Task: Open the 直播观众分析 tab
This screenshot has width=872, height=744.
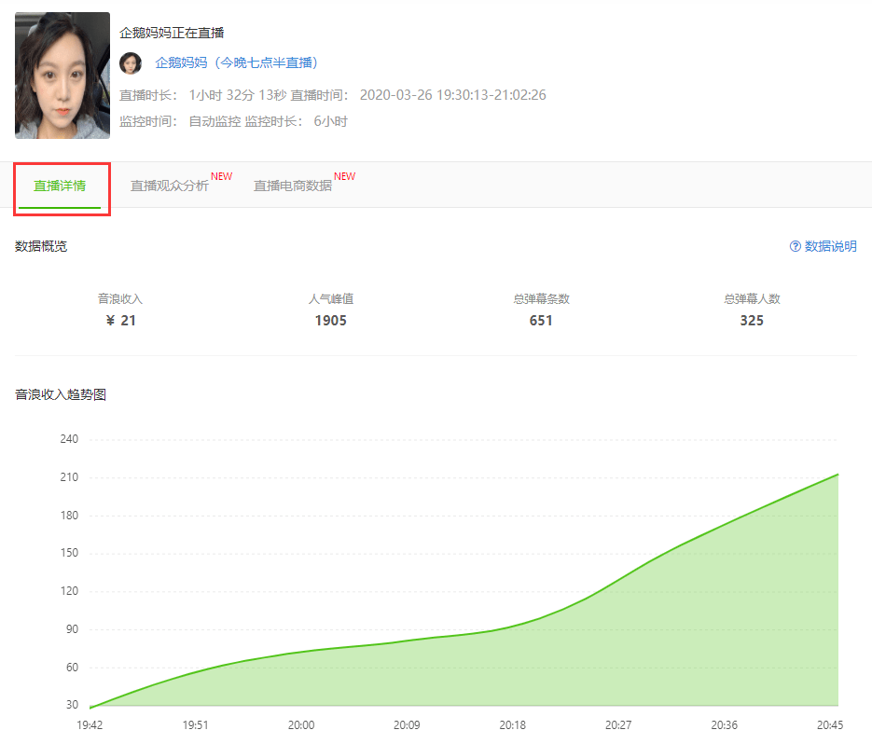Action: [170, 186]
